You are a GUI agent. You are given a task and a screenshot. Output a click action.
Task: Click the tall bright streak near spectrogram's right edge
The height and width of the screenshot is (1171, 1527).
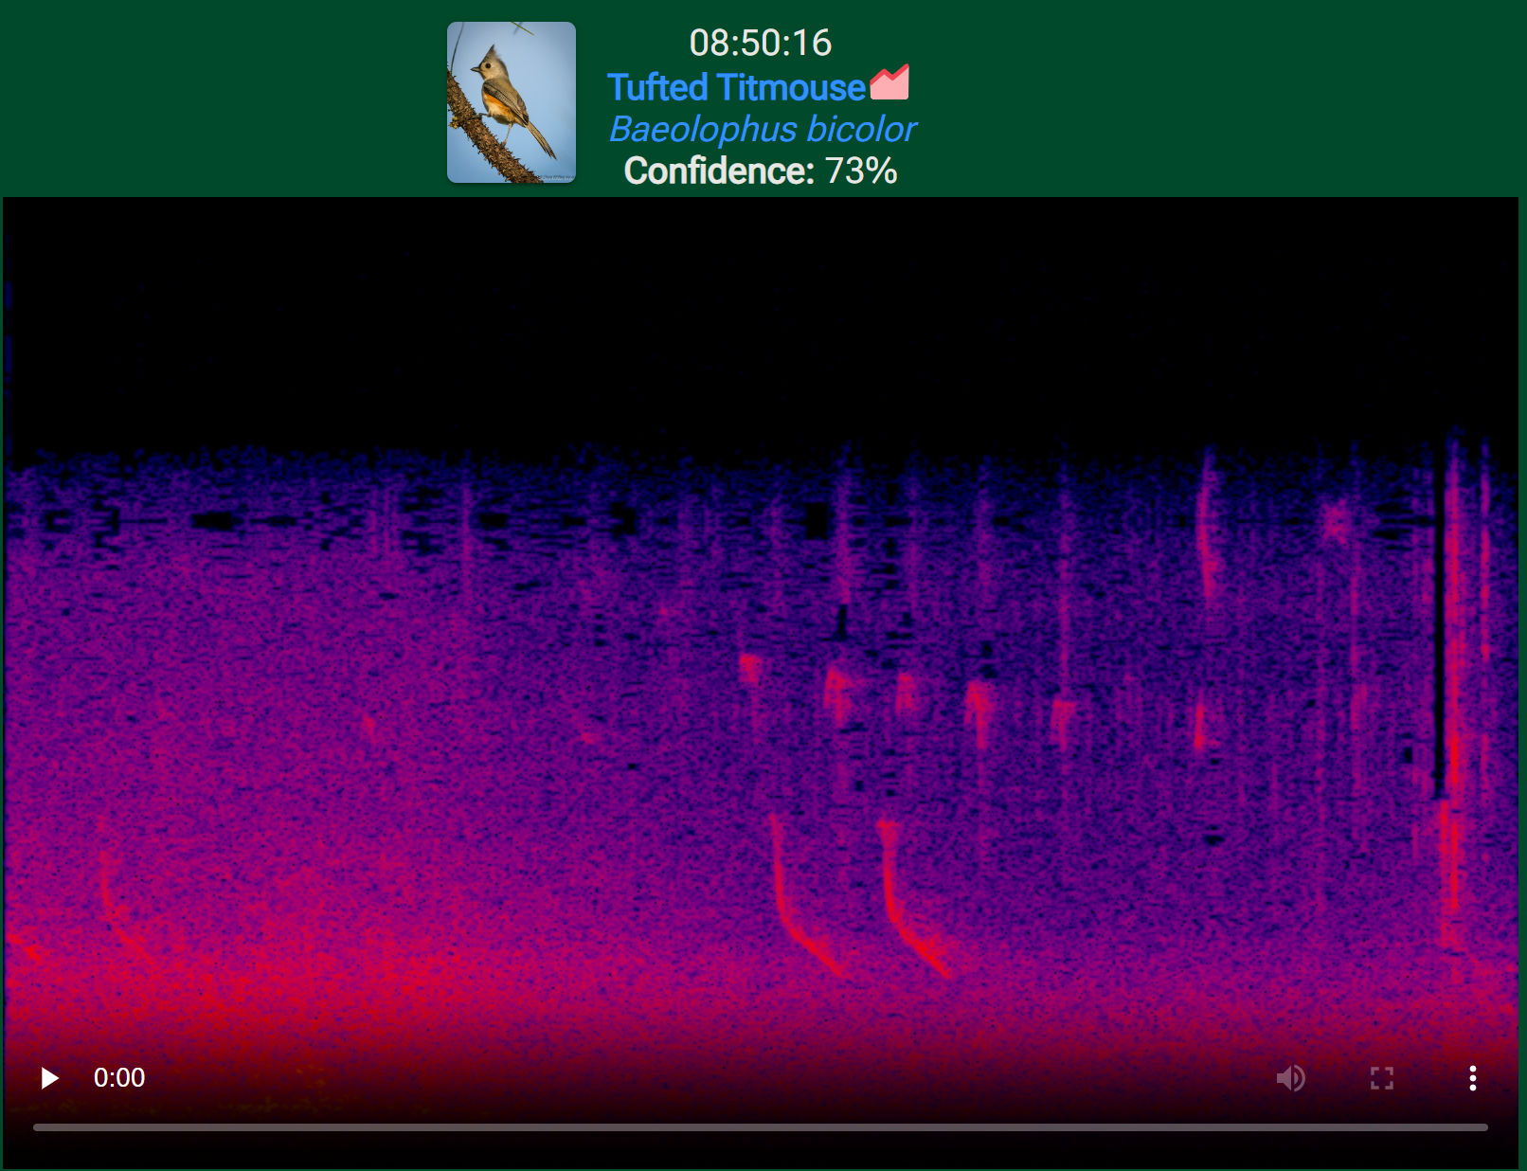pos(1451,663)
